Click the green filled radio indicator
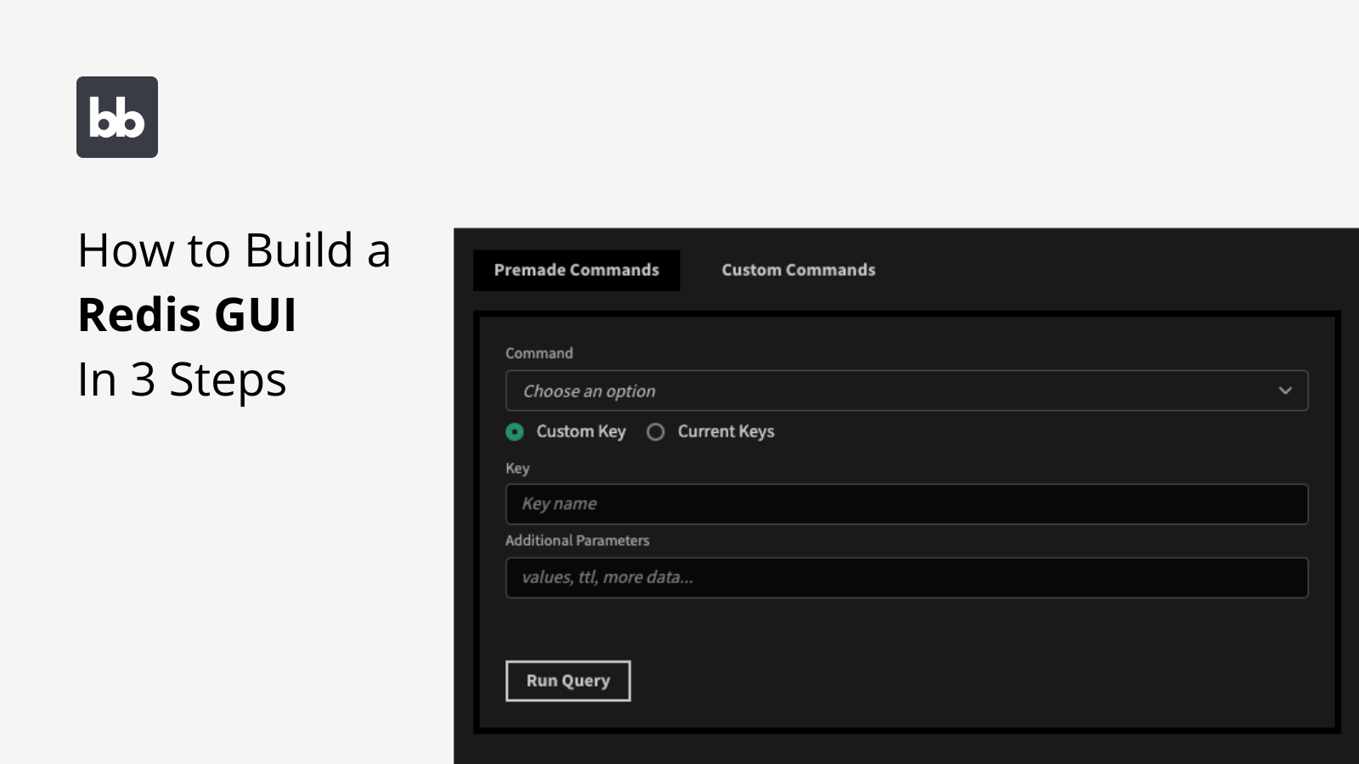The height and width of the screenshot is (764, 1359). (514, 431)
